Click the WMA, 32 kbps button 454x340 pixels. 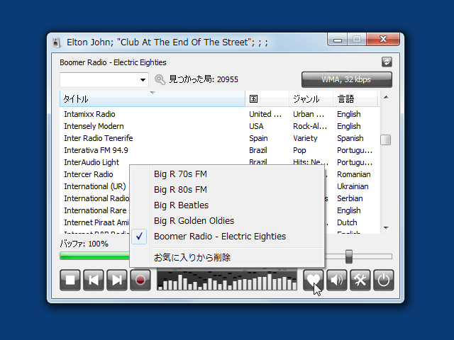[x=347, y=79]
